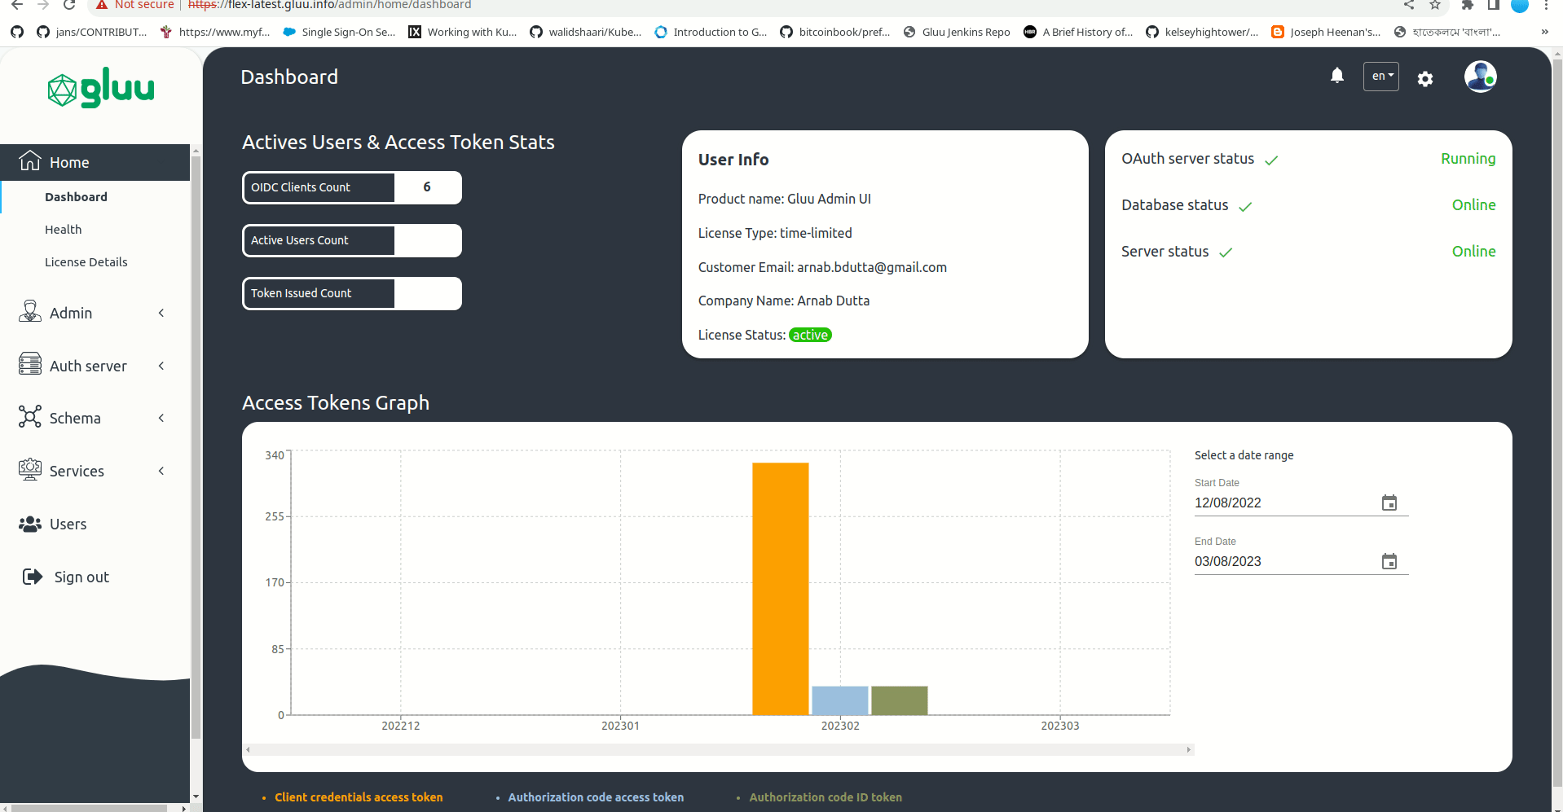
Task: Open the Start Date calendar icon
Action: tap(1389, 503)
